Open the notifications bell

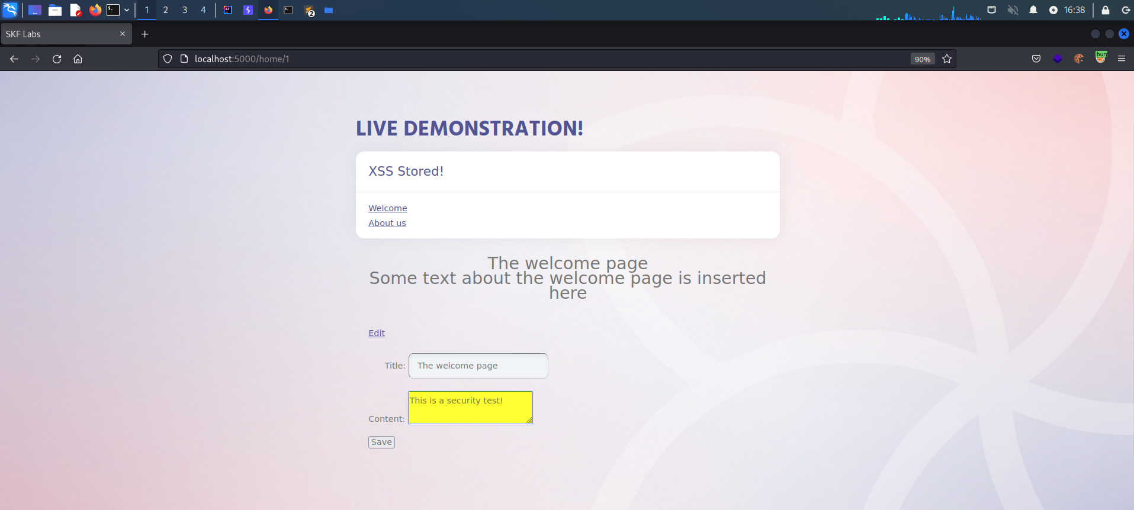(x=1033, y=10)
